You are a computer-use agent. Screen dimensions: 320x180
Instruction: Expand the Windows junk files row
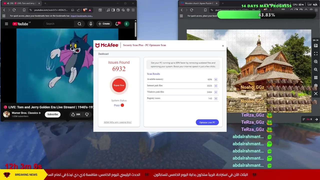[216, 92]
